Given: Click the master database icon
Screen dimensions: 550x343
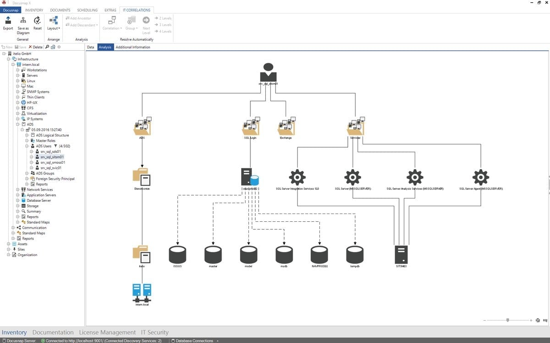Looking at the screenshot, I should coord(213,254).
